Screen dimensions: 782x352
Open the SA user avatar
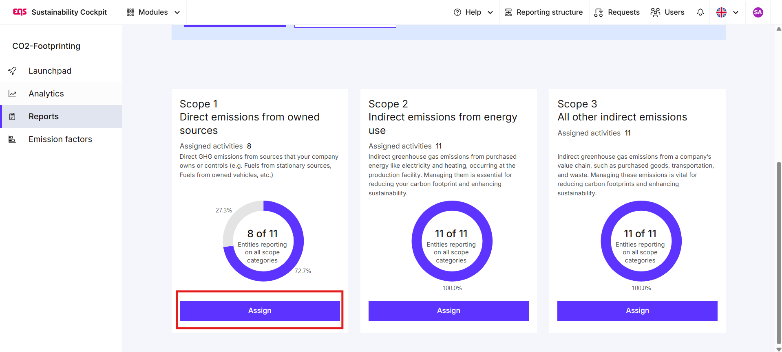758,12
